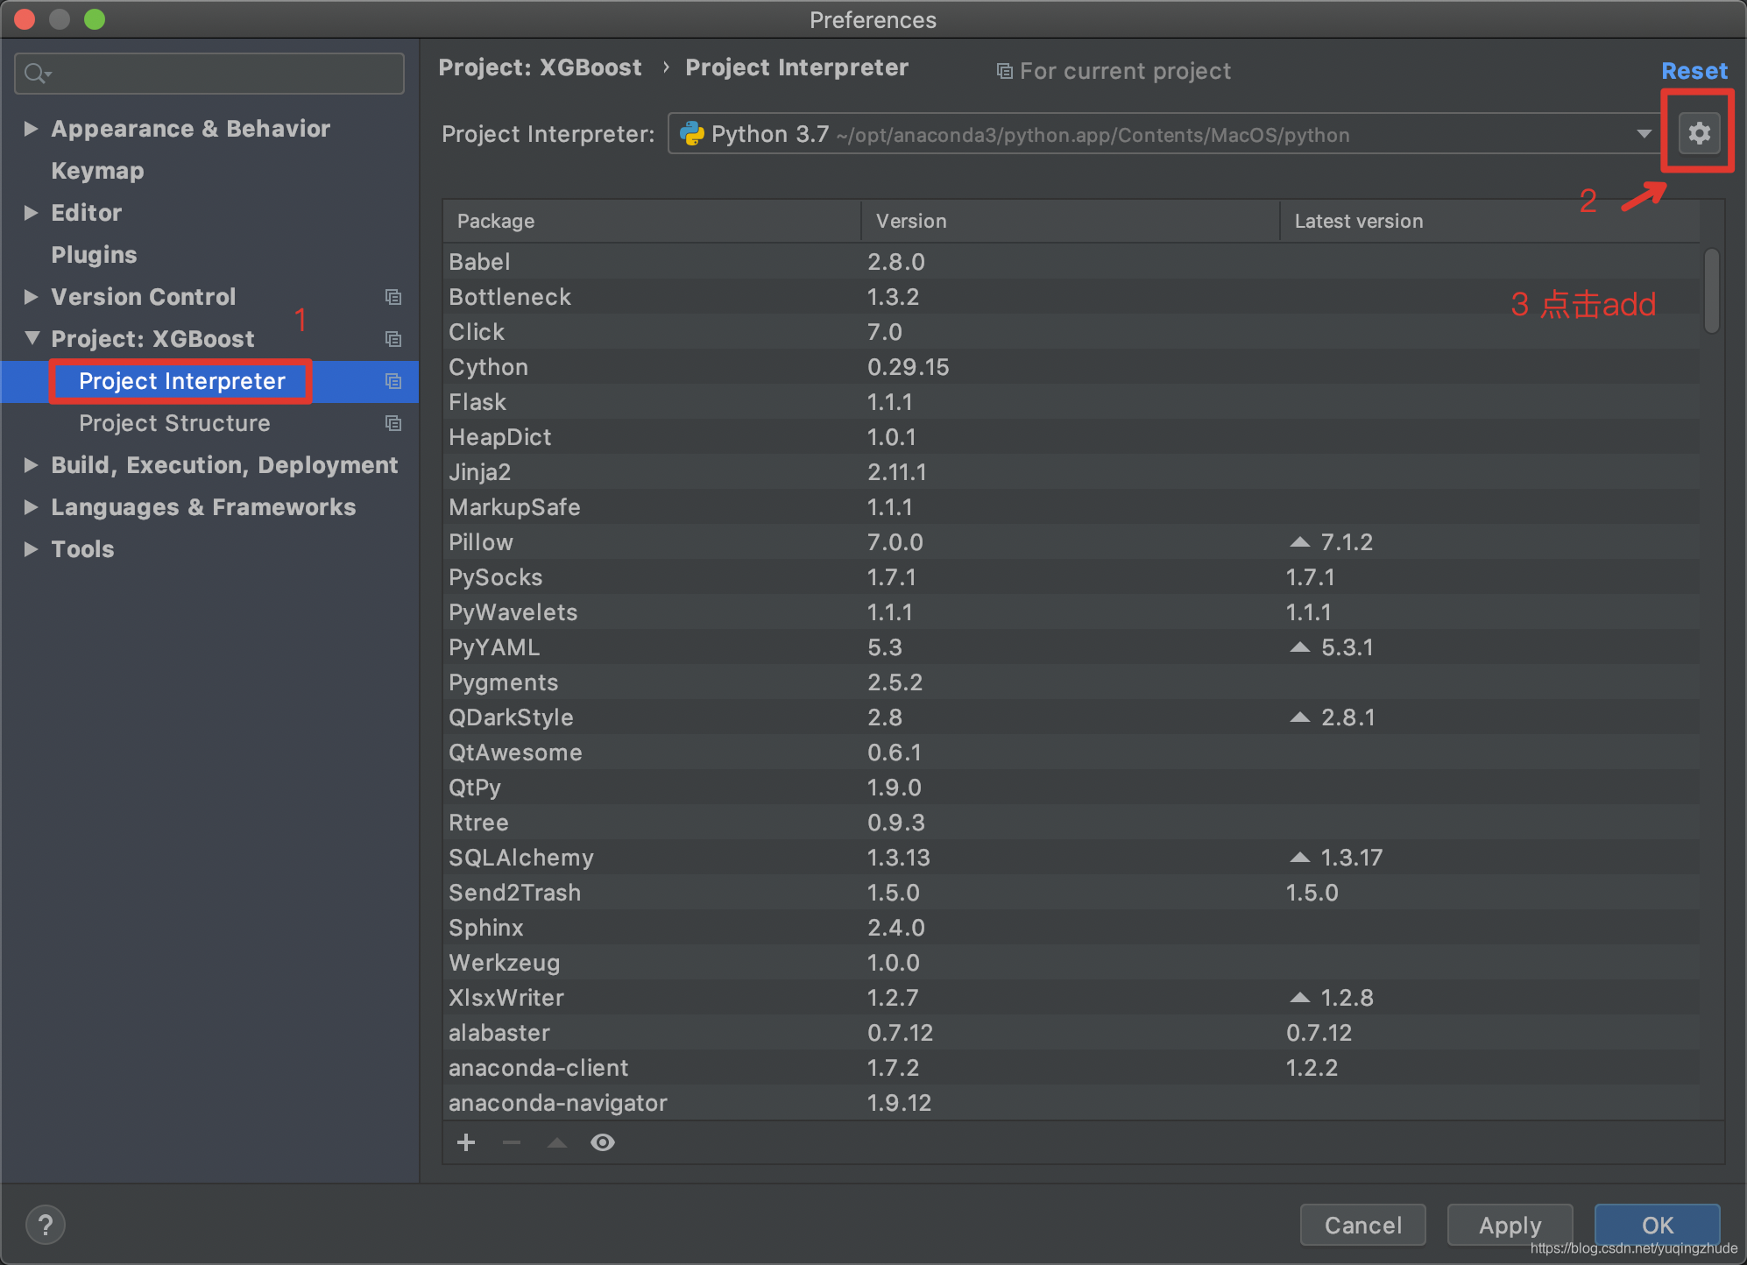Click the PyYAML upgrade available arrow
The width and height of the screenshot is (1747, 1265).
tap(1300, 647)
